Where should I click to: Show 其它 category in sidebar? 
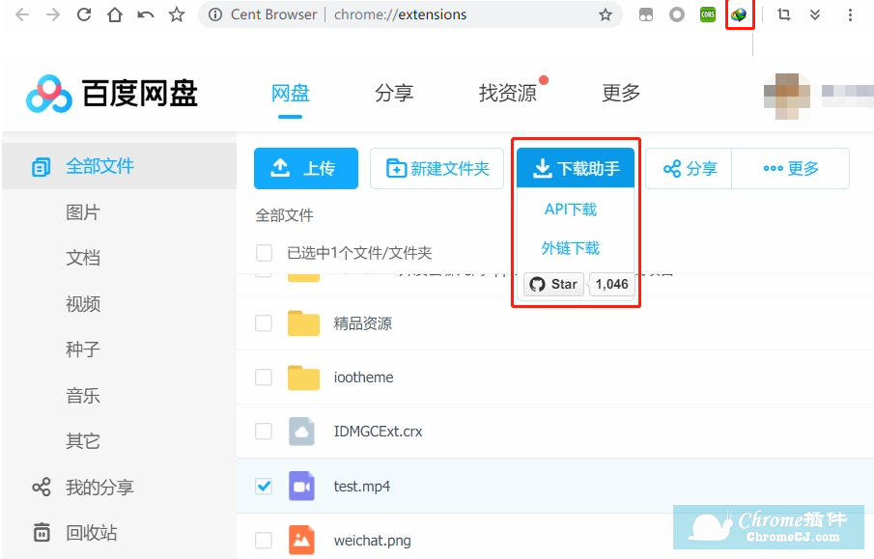point(83,441)
